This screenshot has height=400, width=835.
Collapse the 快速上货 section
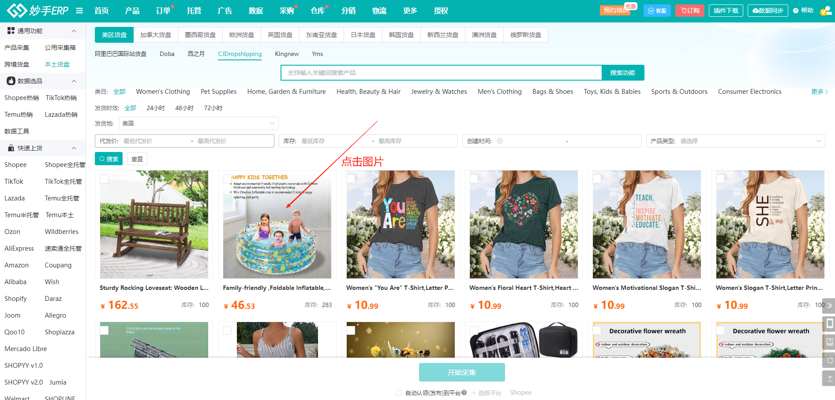click(x=74, y=148)
